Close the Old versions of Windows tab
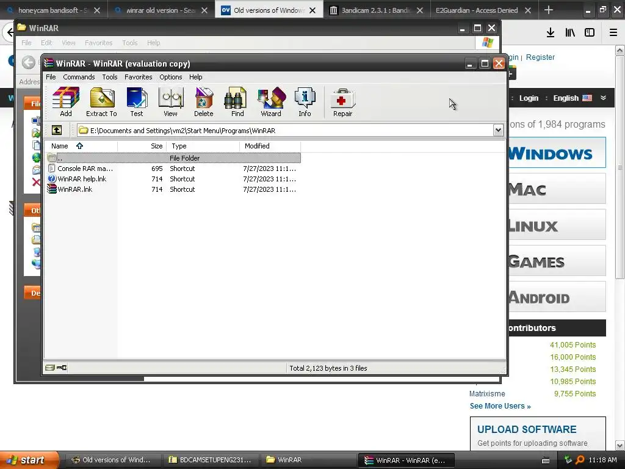Image resolution: width=625 pixels, height=469 pixels. (x=312, y=10)
